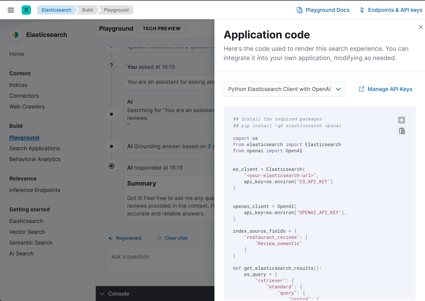The width and height of the screenshot is (425, 301).
Task: Expand the Console chevron
Action: pos(102,294)
